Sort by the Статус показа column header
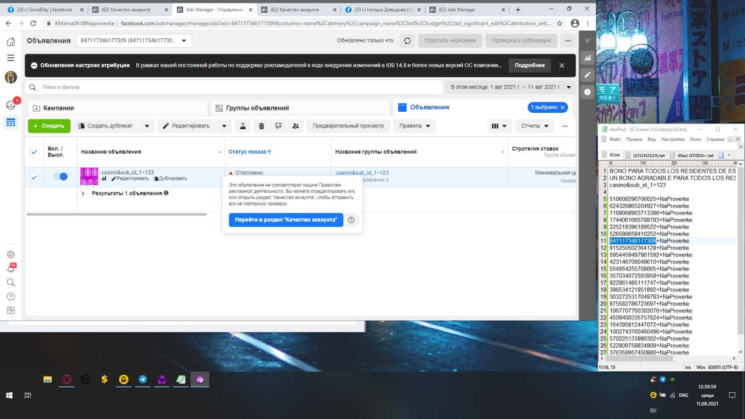 [x=250, y=152]
